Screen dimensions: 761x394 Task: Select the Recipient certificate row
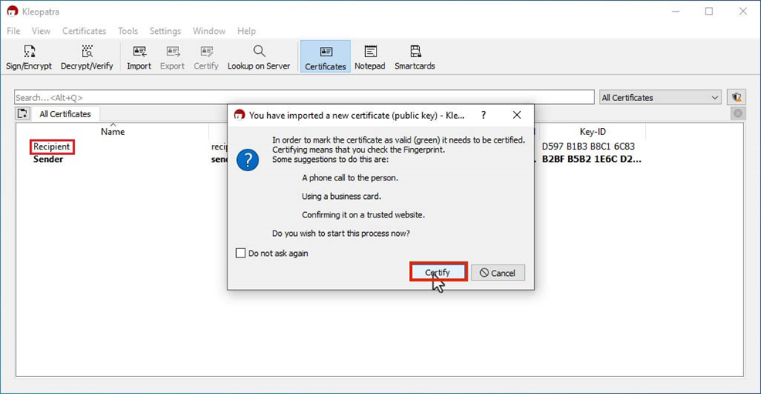tap(52, 146)
